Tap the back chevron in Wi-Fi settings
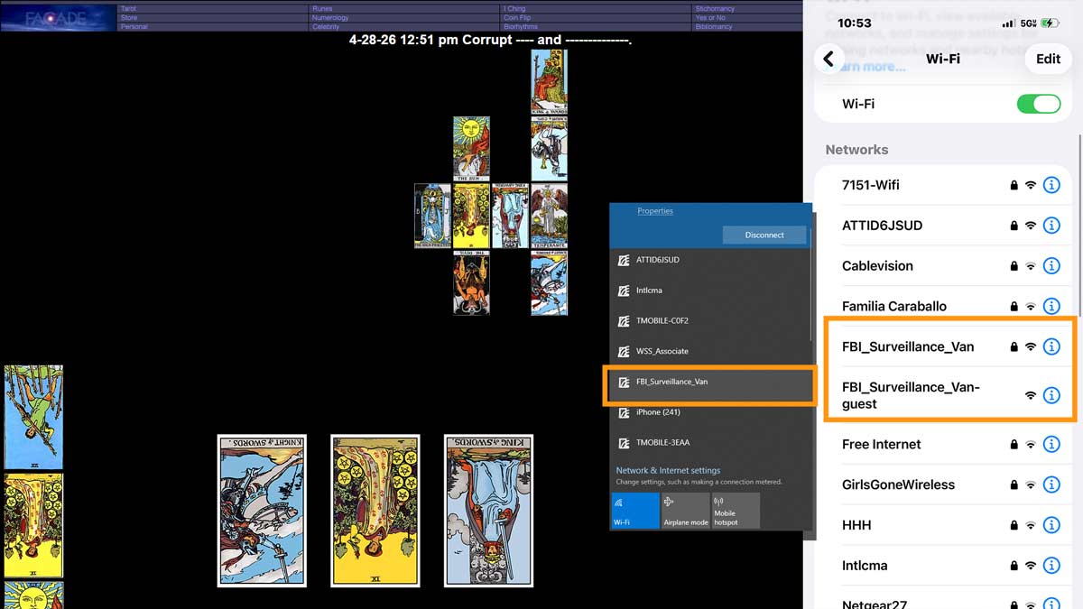 (x=828, y=59)
